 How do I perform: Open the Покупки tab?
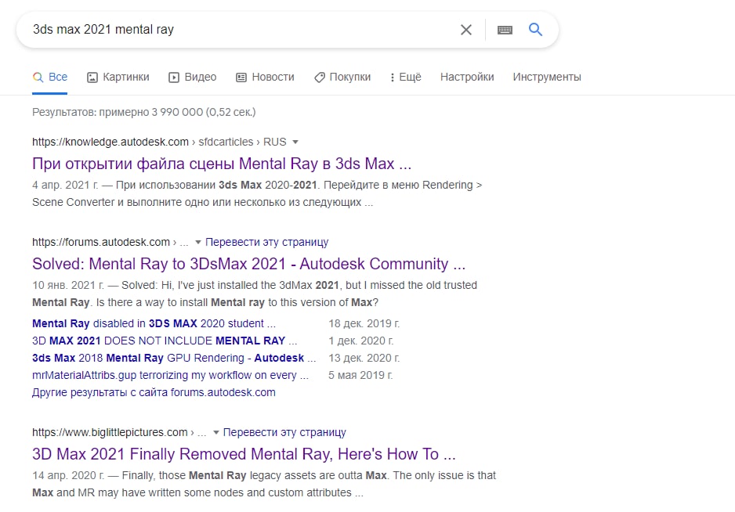(342, 77)
